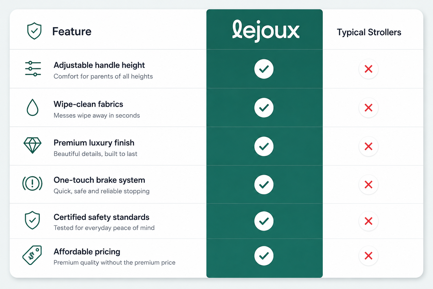Click red X for Wipe-clean fabrics row

pyautogui.click(x=368, y=108)
